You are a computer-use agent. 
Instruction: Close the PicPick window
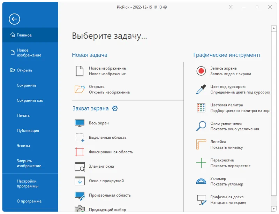270,7
